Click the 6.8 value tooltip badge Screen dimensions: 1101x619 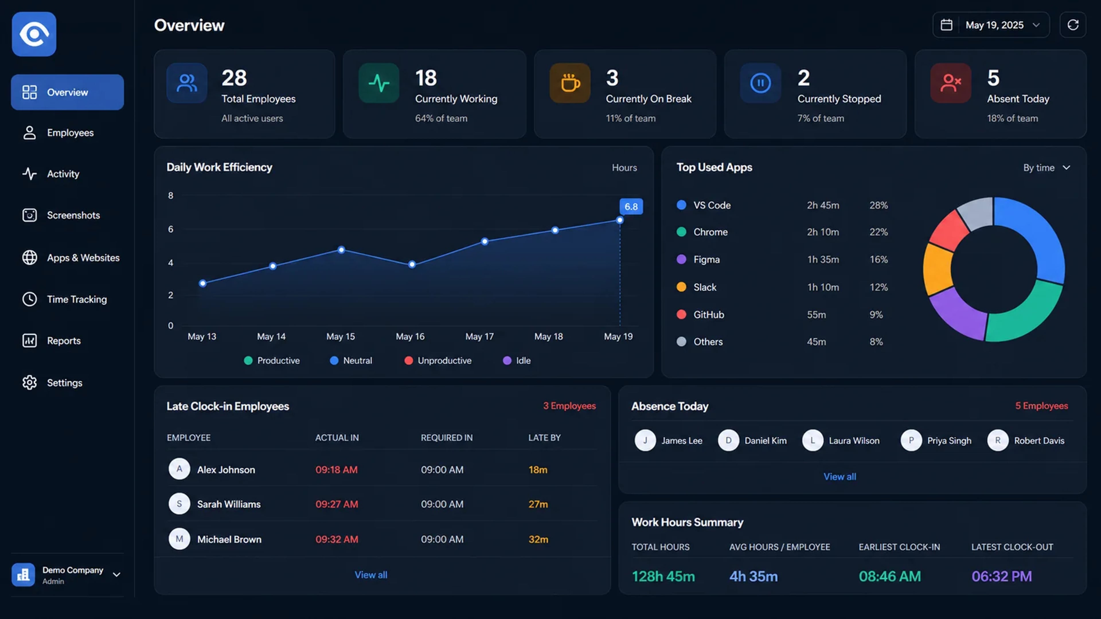631,206
